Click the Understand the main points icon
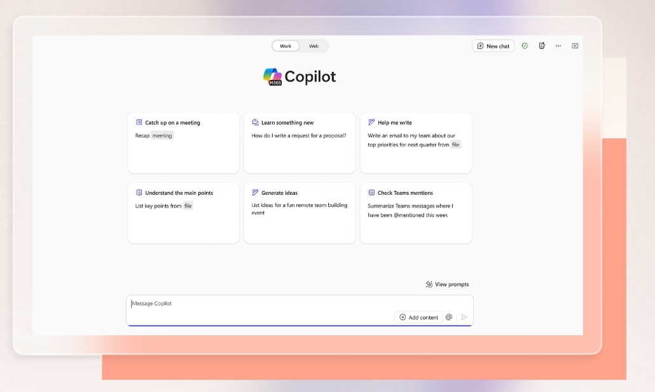The width and height of the screenshot is (655, 392). click(139, 193)
